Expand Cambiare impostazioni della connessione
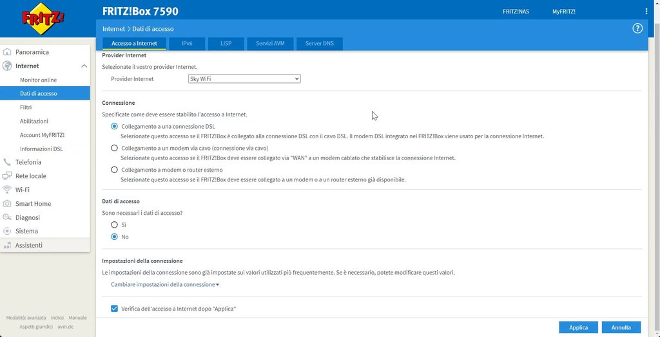This screenshot has height=337, width=660. [165, 284]
